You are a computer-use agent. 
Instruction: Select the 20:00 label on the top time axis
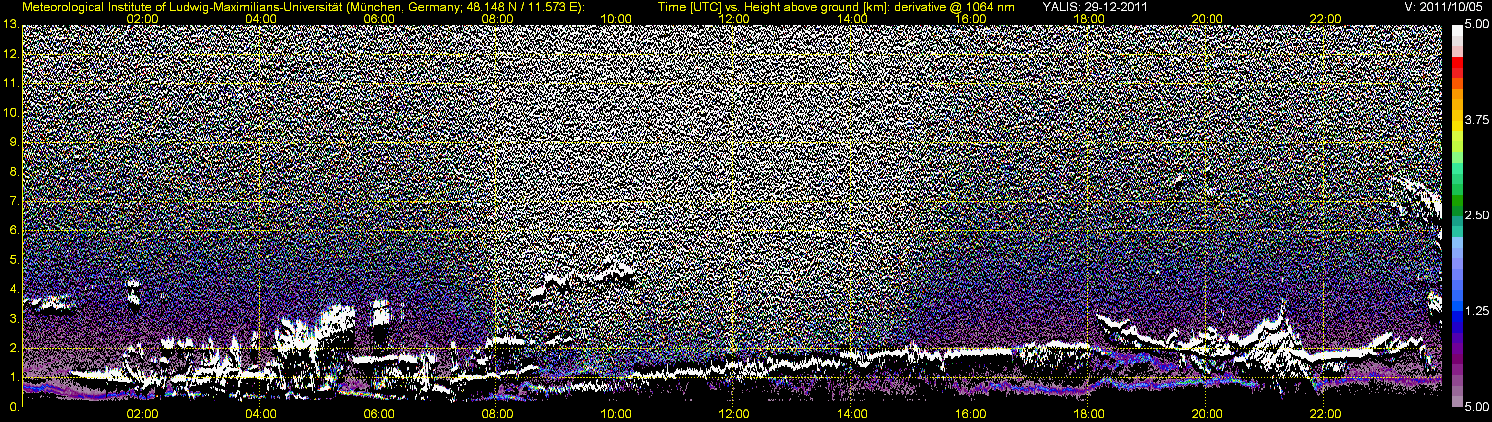tap(1207, 19)
